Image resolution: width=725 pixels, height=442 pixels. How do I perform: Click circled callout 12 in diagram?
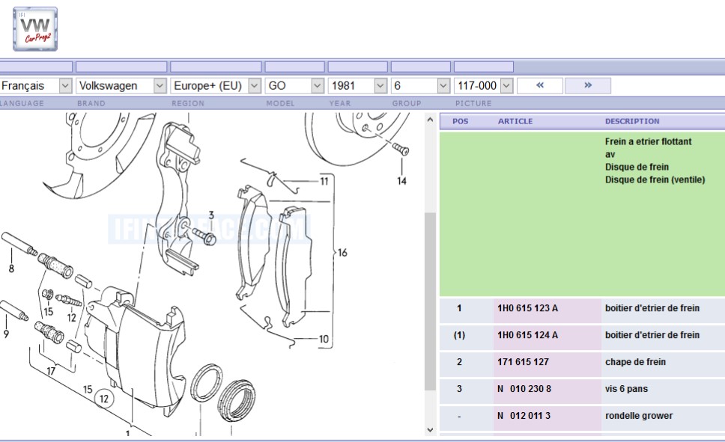104,399
